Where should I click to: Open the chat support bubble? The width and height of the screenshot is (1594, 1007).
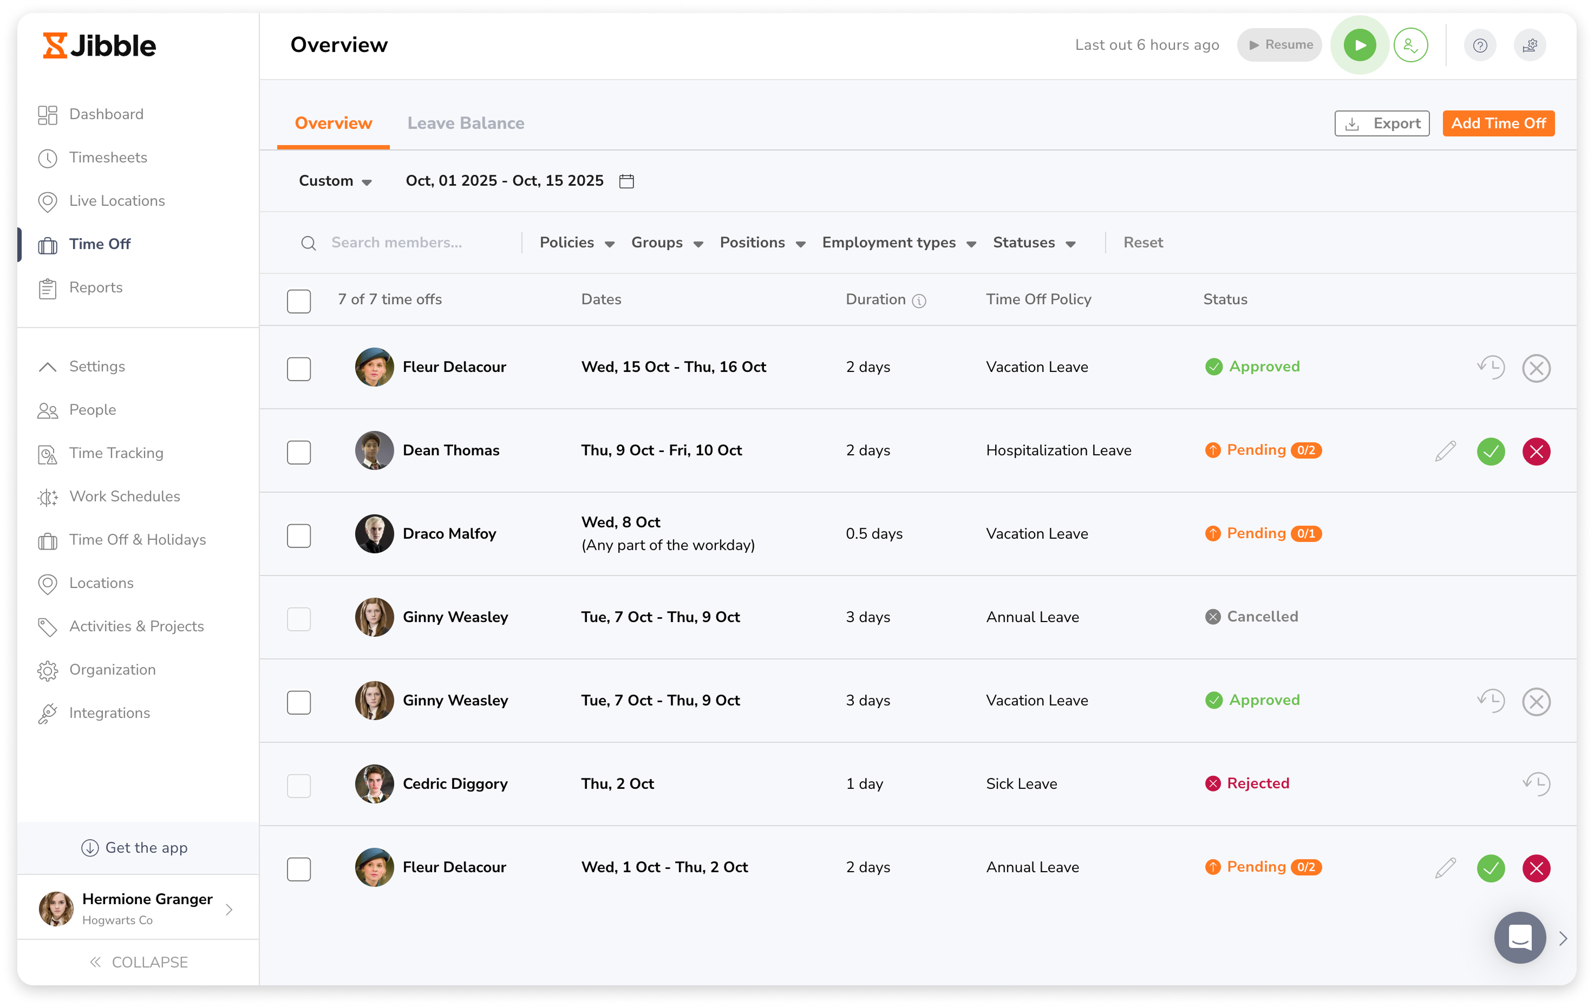coord(1520,938)
